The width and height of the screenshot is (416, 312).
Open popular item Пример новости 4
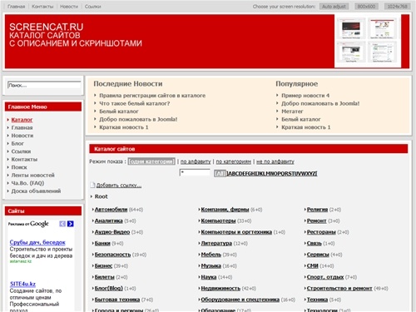click(x=305, y=96)
